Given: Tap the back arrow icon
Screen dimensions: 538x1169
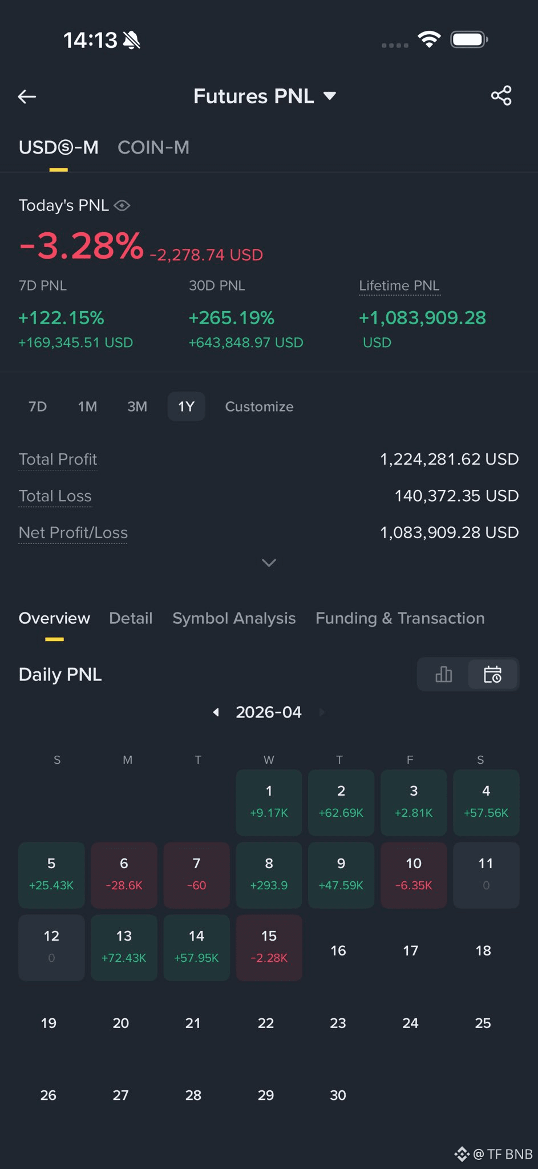Looking at the screenshot, I should 27,96.
